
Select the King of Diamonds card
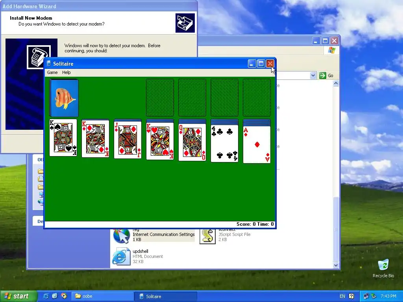click(x=95, y=139)
